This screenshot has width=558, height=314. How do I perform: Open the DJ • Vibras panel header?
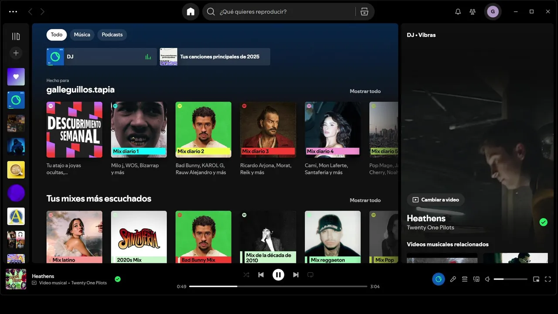[x=421, y=35]
